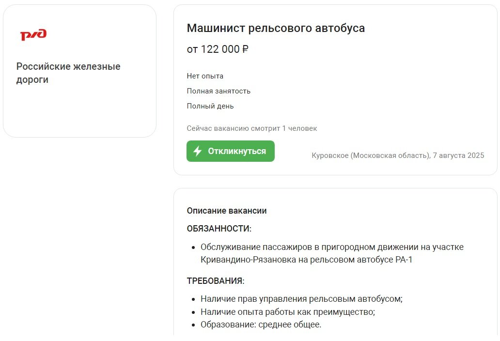Screen dimensions: 500x341
Task: Click the lightning bolt icon on Откликнуться
Action: coord(197,151)
